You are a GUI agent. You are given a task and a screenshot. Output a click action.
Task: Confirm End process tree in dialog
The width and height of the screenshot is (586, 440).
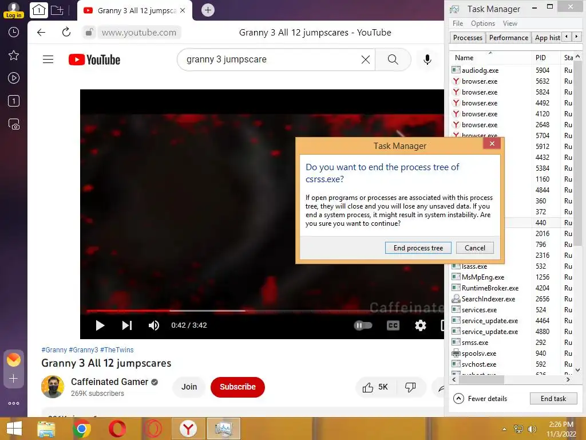coord(418,247)
